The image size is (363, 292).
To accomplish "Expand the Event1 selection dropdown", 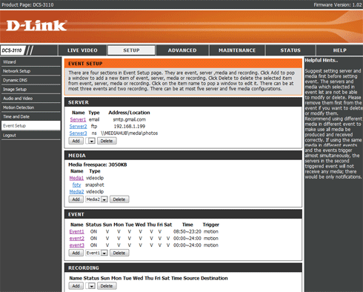I will coord(96,253).
